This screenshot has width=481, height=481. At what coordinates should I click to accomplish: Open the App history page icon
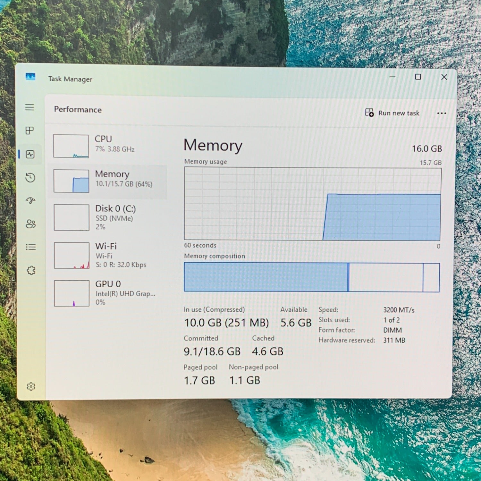point(30,178)
